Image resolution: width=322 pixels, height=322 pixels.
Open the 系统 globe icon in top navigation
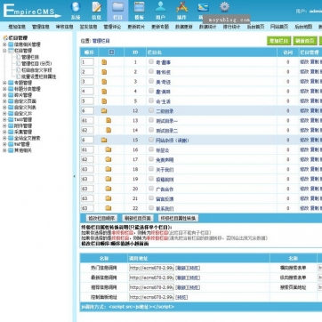[76, 7]
